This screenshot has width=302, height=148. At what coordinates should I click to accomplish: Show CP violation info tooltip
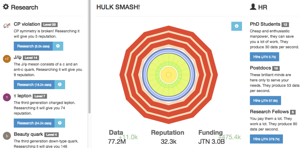(x=59, y=46)
